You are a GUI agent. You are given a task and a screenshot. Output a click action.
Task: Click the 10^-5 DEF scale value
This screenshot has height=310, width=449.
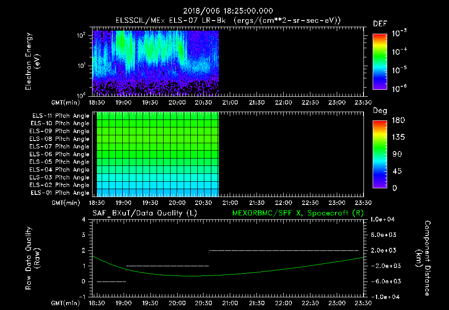coord(399,70)
